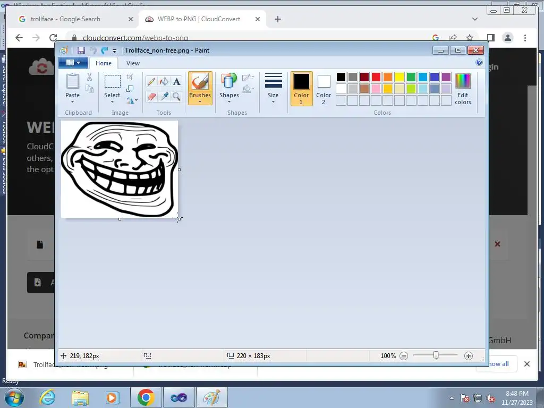Click the Cut scissors icon
The image size is (544, 408).
click(x=89, y=77)
